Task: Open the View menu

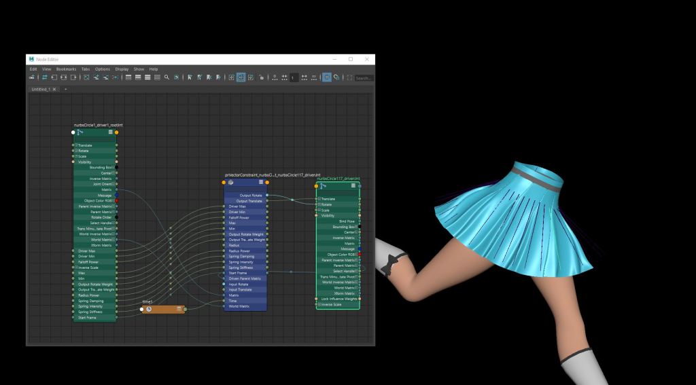Action: click(47, 69)
